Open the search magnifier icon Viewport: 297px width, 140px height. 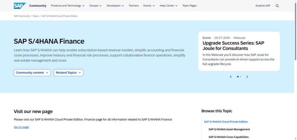[277, 6]
